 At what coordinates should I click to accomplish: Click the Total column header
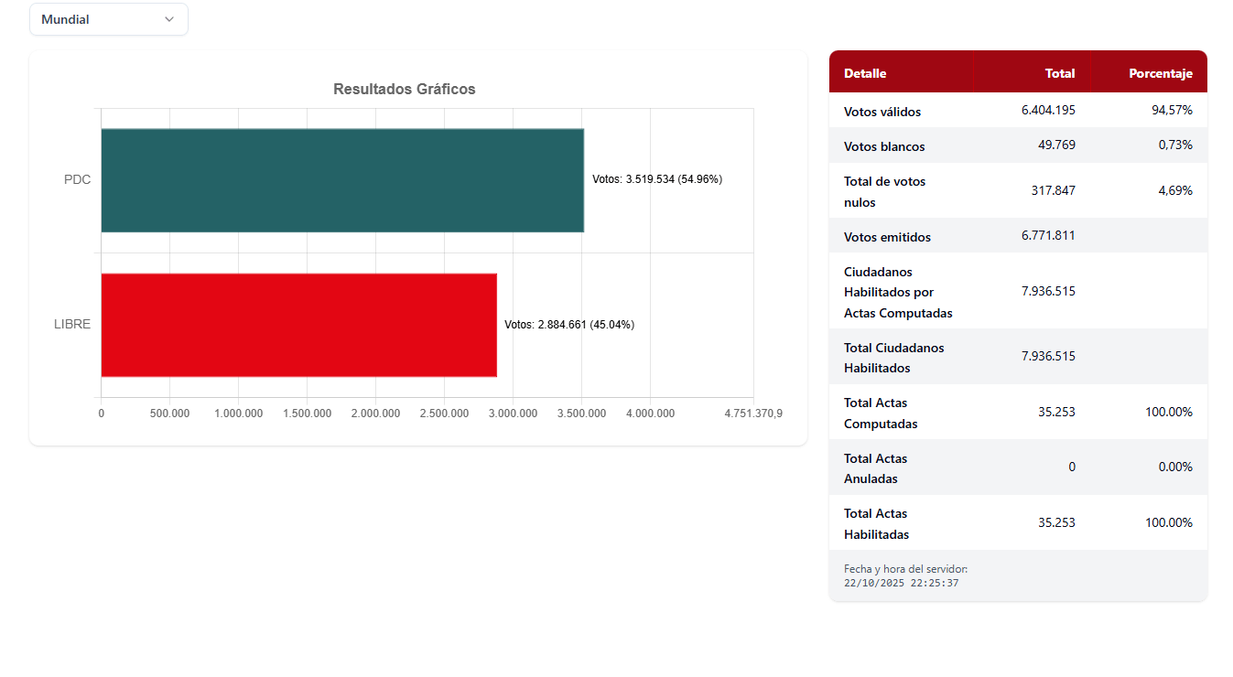click(1060, 73)
